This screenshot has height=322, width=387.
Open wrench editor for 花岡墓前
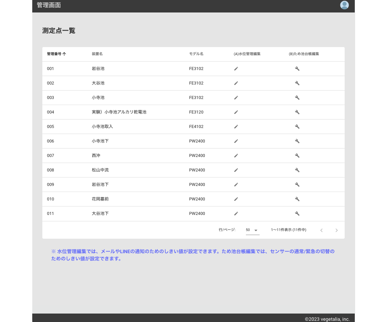(297, 199)
